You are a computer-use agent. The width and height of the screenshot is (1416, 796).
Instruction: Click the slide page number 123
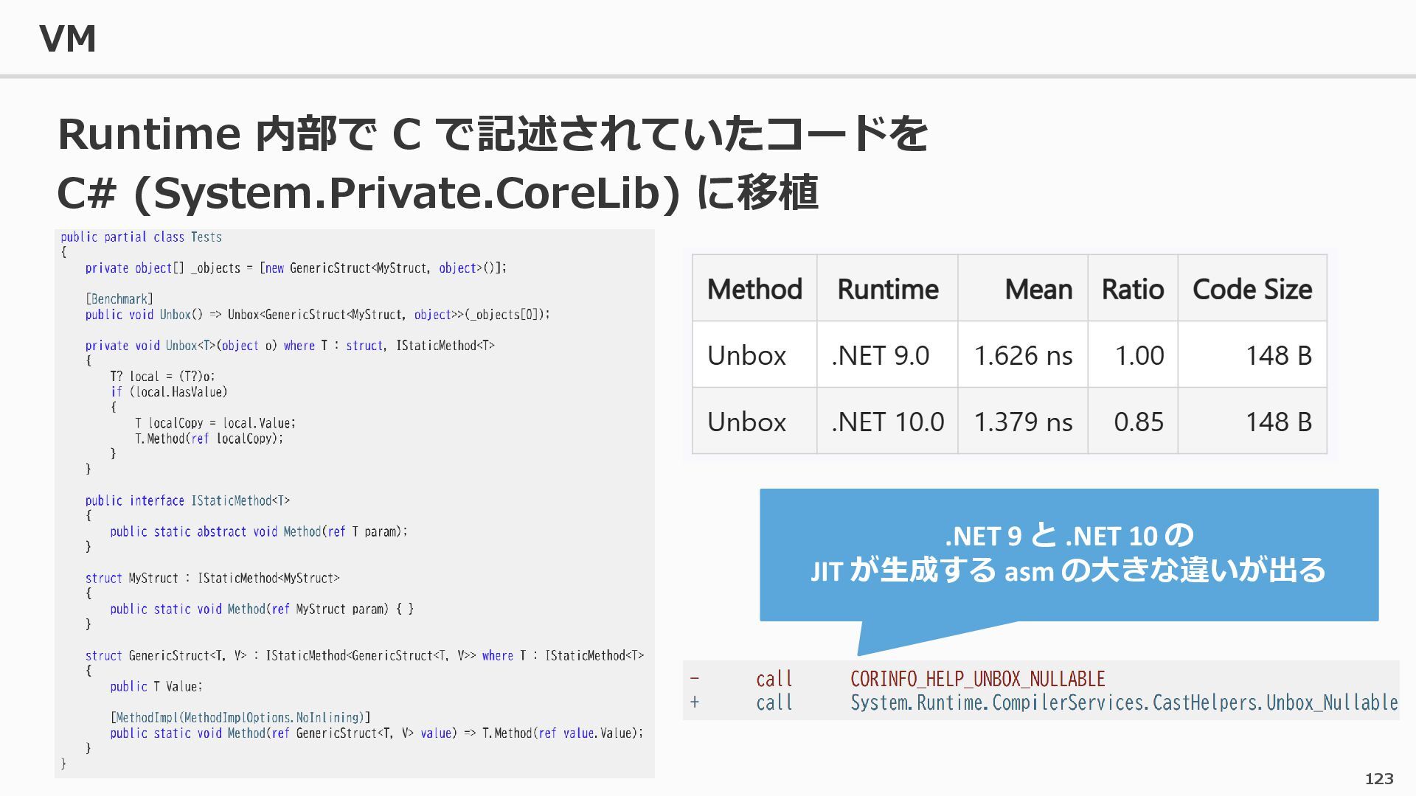pyautogui.click(x=1378, y=778)
